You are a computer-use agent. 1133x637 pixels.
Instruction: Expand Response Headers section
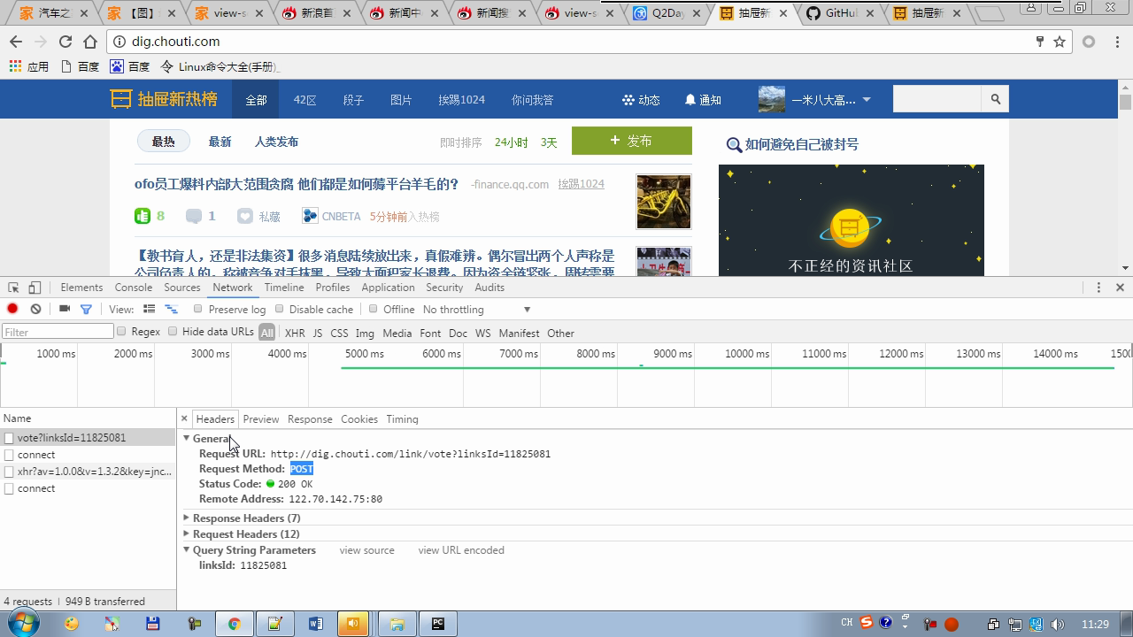pyautogui.click(x=245, y=518)
